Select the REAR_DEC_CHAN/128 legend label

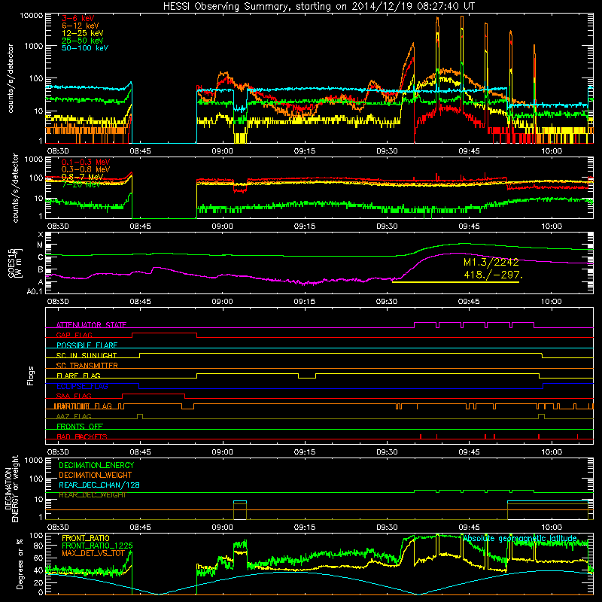(99, 485)
